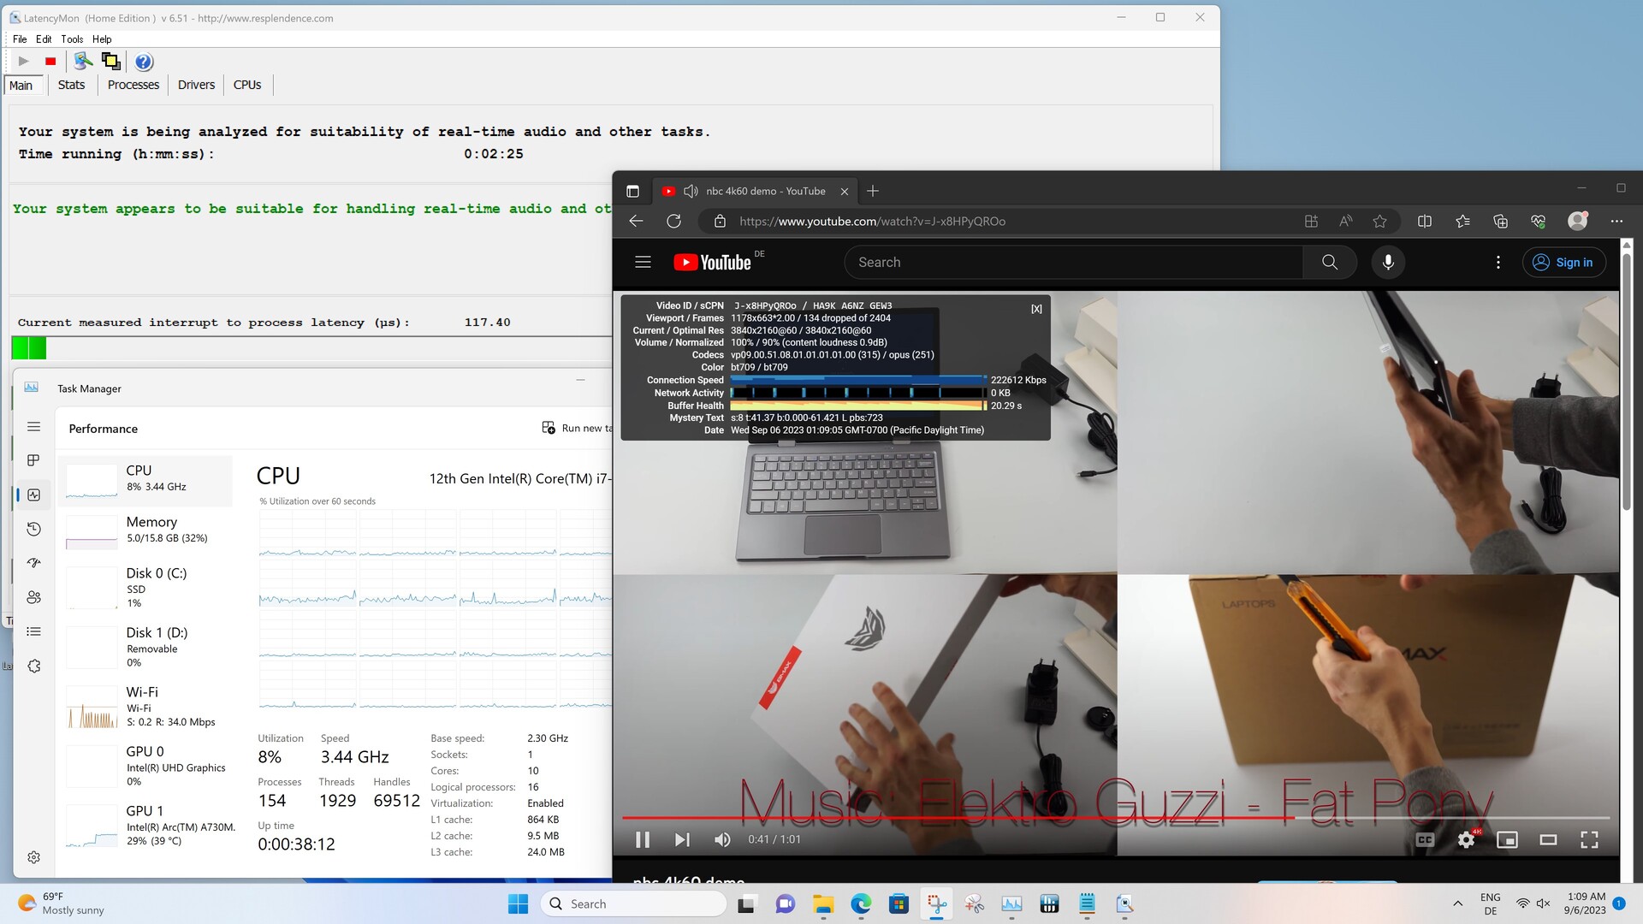The width and height of the screenshot is (1643, 924).
Task: Switch to the Drivers tab
Action: point(196,85)
